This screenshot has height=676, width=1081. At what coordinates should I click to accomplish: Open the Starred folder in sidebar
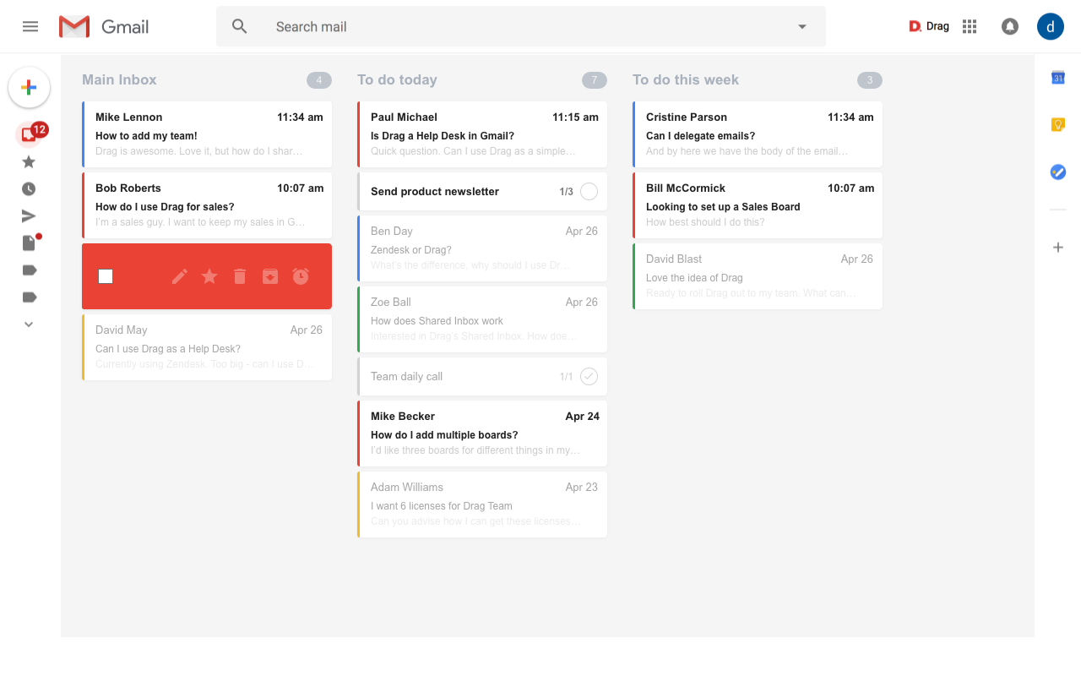[29, 161]
